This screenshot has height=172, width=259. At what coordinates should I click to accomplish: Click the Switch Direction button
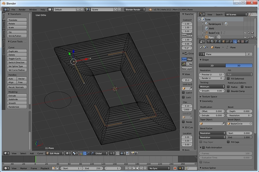tap(17, 62)
